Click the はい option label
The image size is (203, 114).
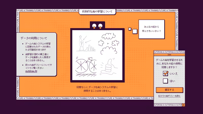172,81
